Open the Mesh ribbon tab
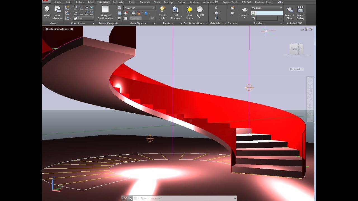 pyautogui.click(x=91, y=2)
